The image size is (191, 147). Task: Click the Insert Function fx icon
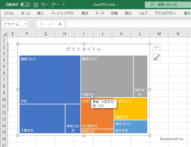pos(60,24)
